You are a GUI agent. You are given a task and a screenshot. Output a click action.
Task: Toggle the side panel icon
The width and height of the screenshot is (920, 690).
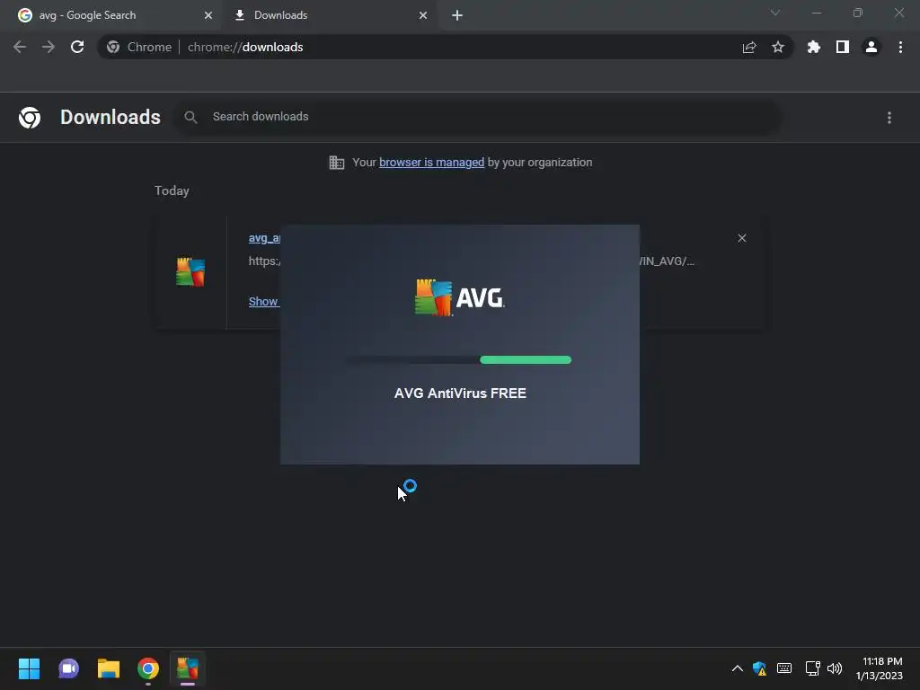pos(843,47)
